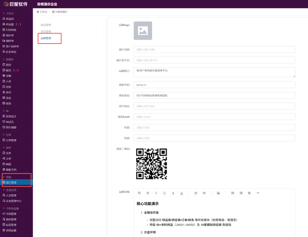Click the heading (H) icon in editor
The width and height of the screenshot is (308, 237).
pos(139,193)
